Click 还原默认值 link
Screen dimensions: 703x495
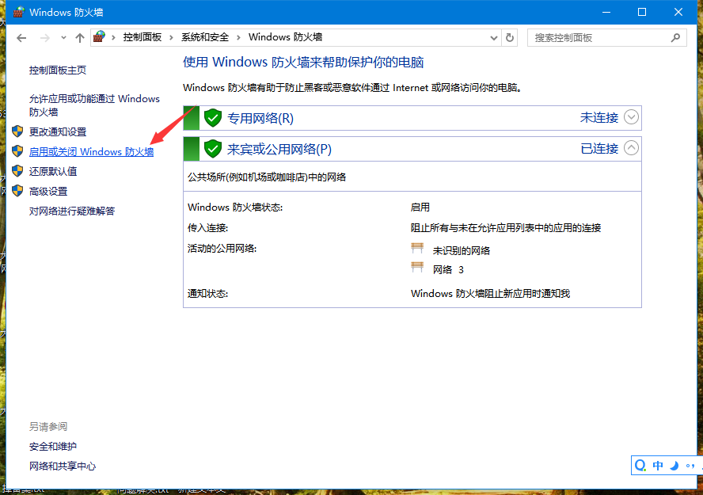click(53, 172)
